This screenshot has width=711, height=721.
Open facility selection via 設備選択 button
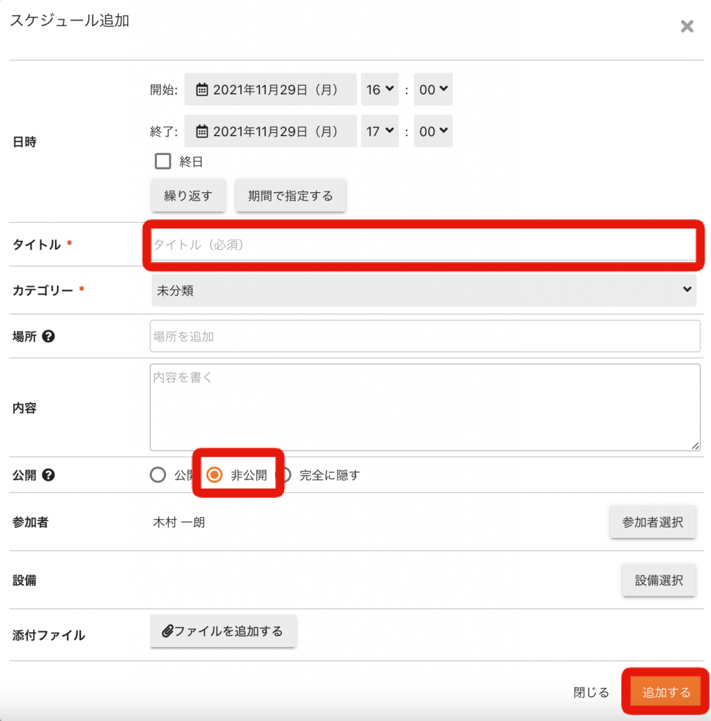point(659,580)
